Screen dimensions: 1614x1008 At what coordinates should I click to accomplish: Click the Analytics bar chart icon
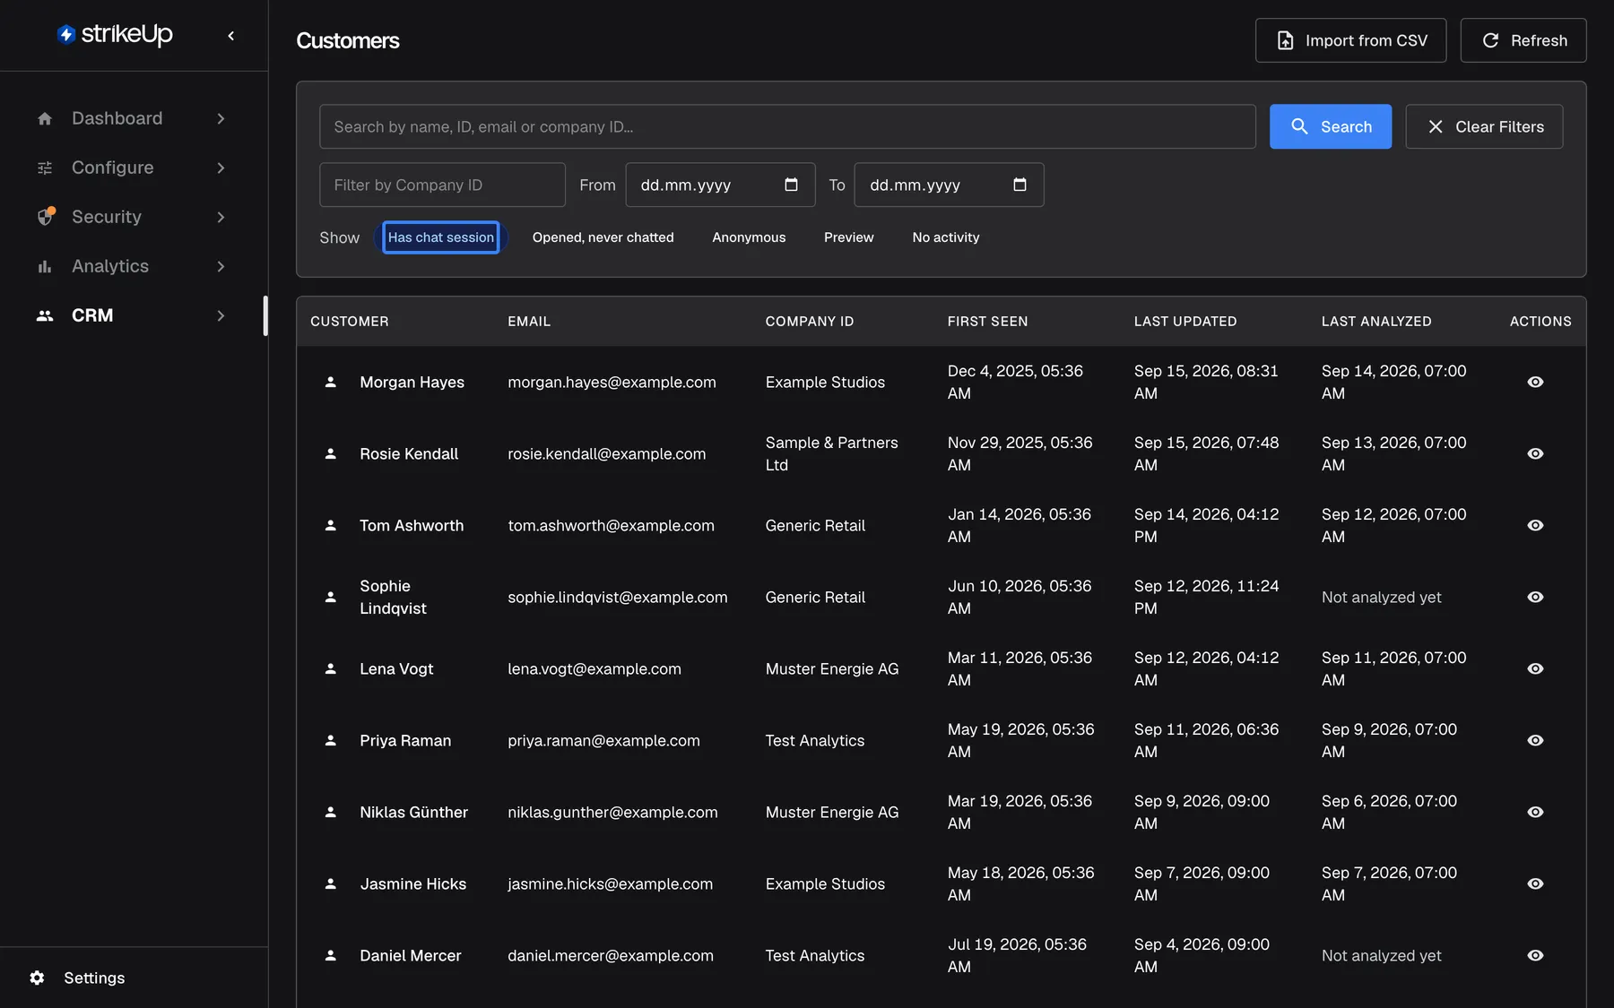click(x=45, y=266)
